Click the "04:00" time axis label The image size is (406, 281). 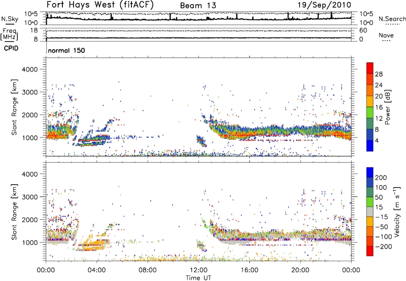pyautogui.click(x=97, y=270)
